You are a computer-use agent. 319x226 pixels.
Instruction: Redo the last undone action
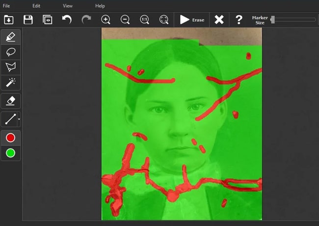pyautogui.click(x=86, y=20)
